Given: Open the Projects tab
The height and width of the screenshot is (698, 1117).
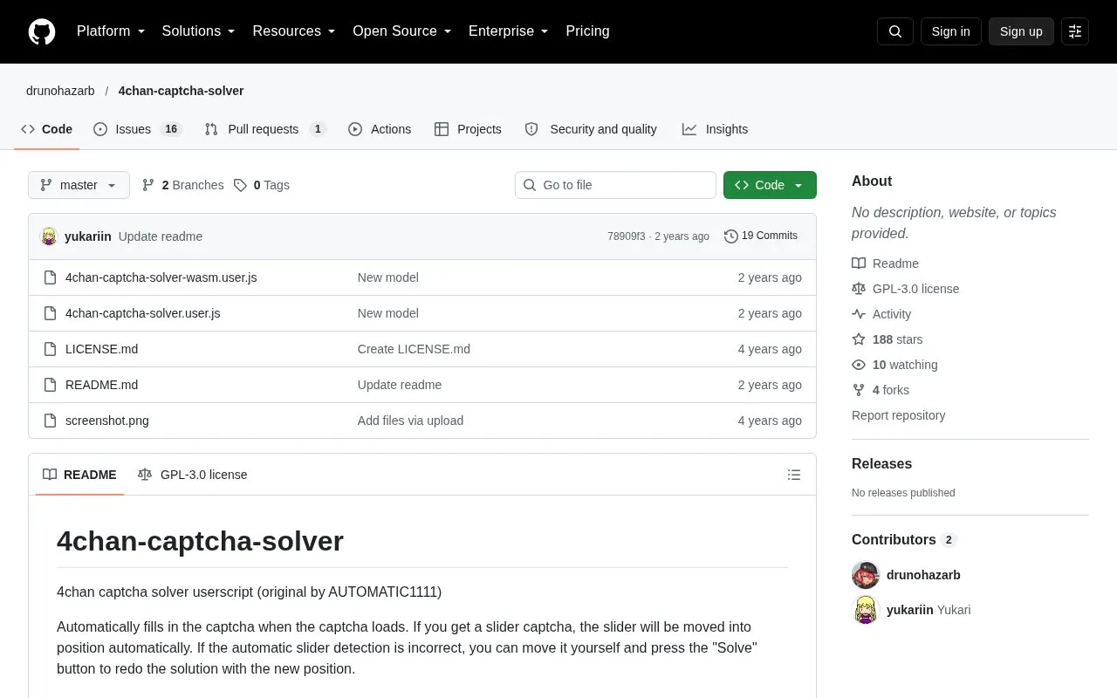Looking at the screenshot, I should click(x=468, y=129).
